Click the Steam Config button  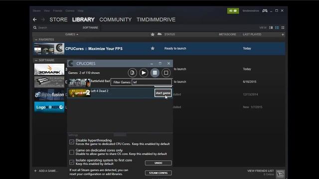click(x=159, y=173)
